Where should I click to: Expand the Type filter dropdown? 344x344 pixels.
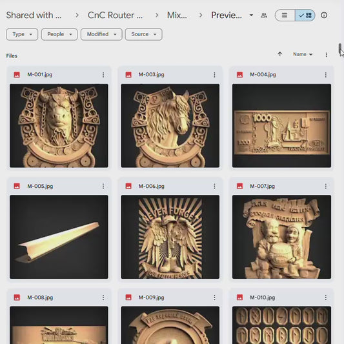pyautogui.click(x=22, y=34)
